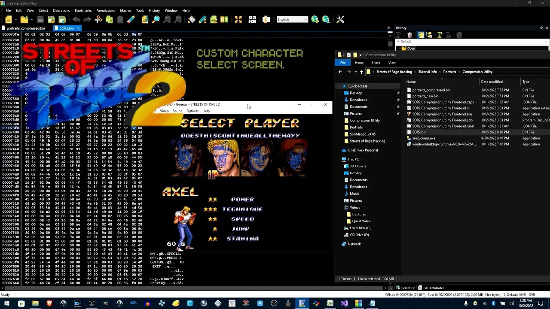This screenshot has height=309, width=550.
Task: Click the Cut scissors icon
Action: (x=98, y=19)
